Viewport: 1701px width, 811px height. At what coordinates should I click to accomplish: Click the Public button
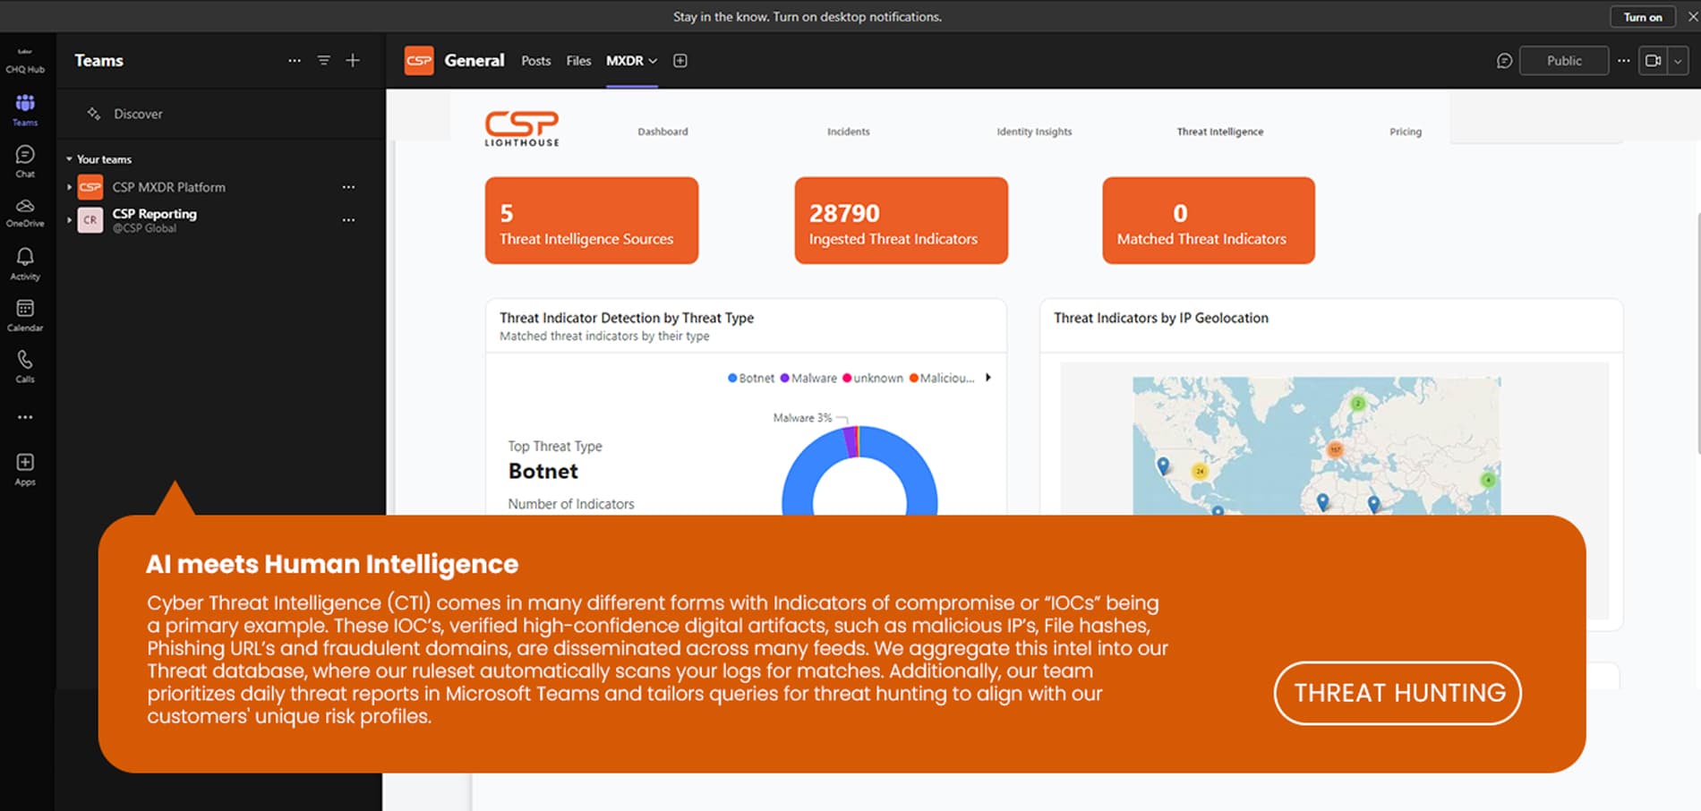pyautogui.click(x=1563, y=61)
